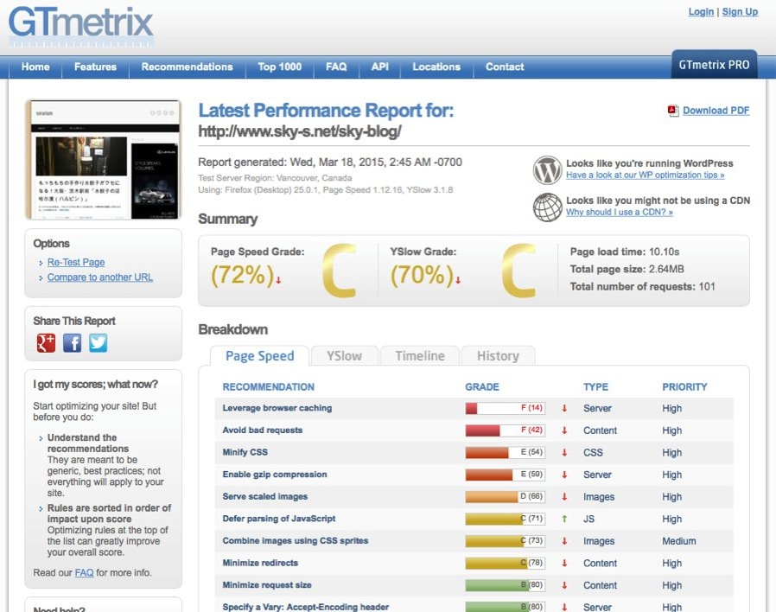This screenshot has width=776, height=612.
Task: Click the PRIORITY column header
Action: pos(684,387)
